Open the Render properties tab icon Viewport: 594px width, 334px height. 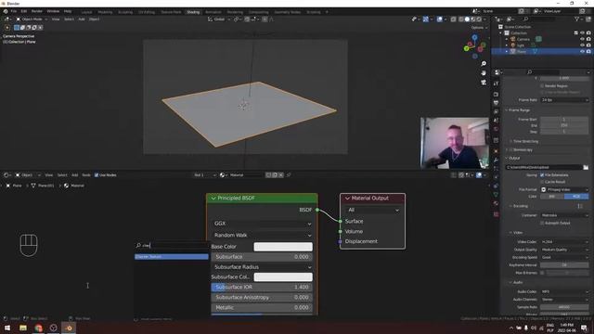(x=496, y=94)
